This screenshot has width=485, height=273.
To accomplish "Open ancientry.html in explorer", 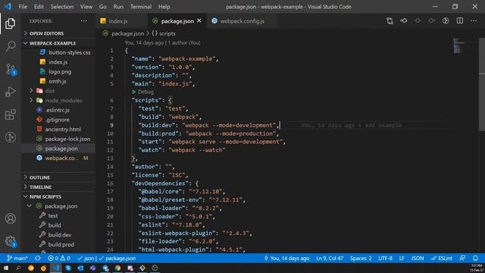I will coord(63,129).
